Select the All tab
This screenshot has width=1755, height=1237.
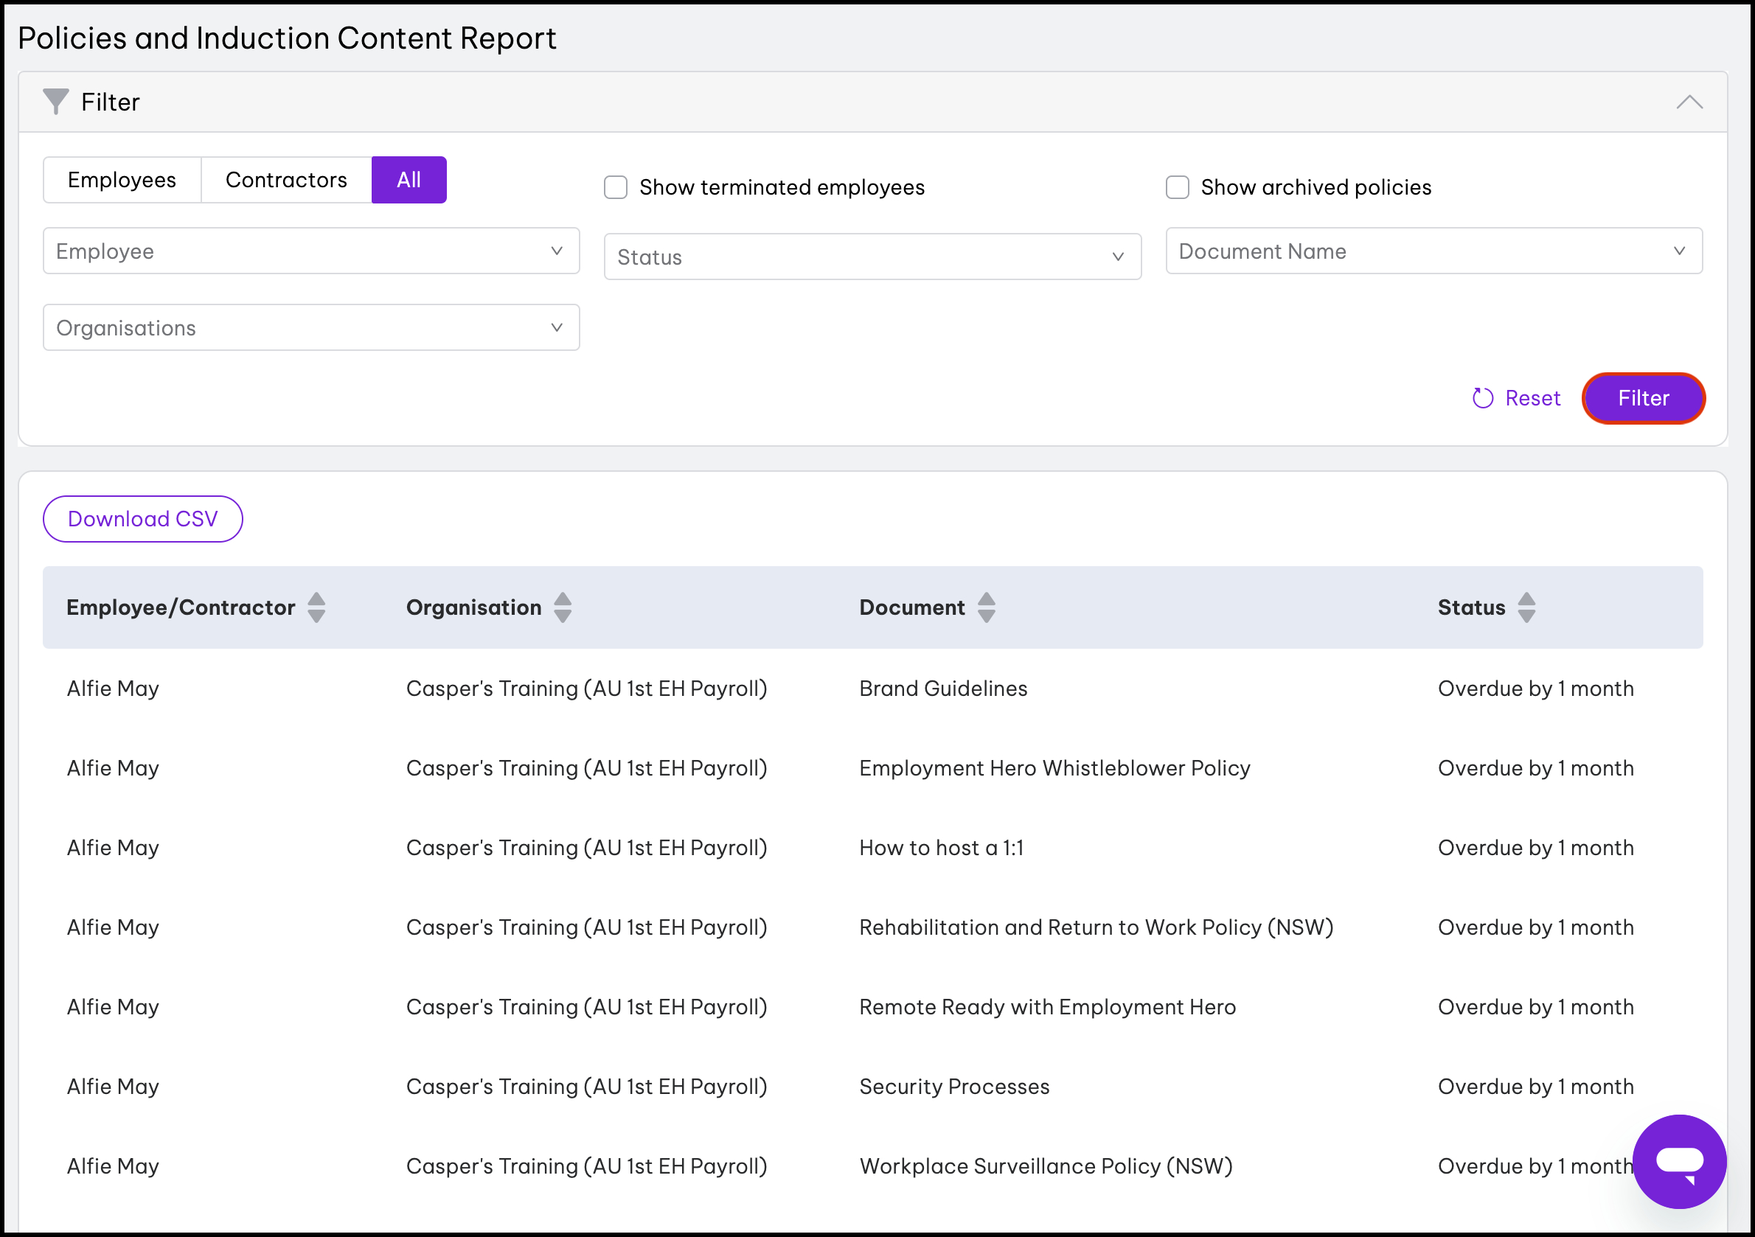[x=409, y=181]
